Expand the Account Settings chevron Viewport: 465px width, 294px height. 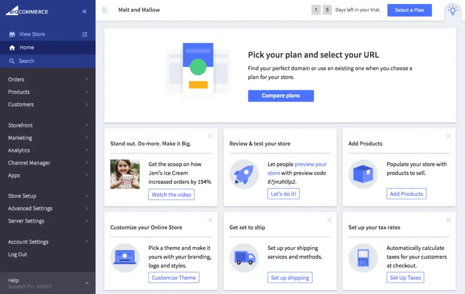(87, 241)
